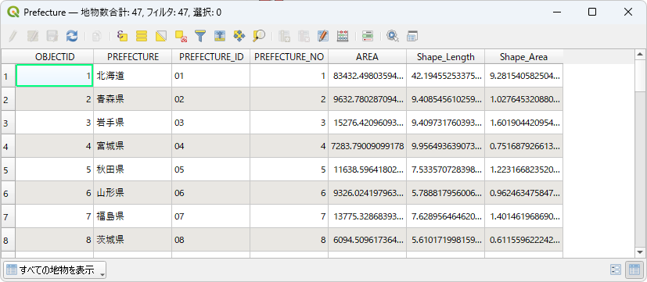647x282 pixels.
Task: Click the 宮城県 prefecture cell
Action: tap(133, 146)
